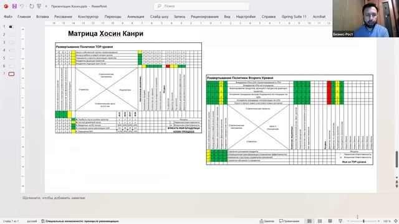Viewport: 399px width, 224px height.
Task: Click into the Поиск search field
Action: (201, 6)
